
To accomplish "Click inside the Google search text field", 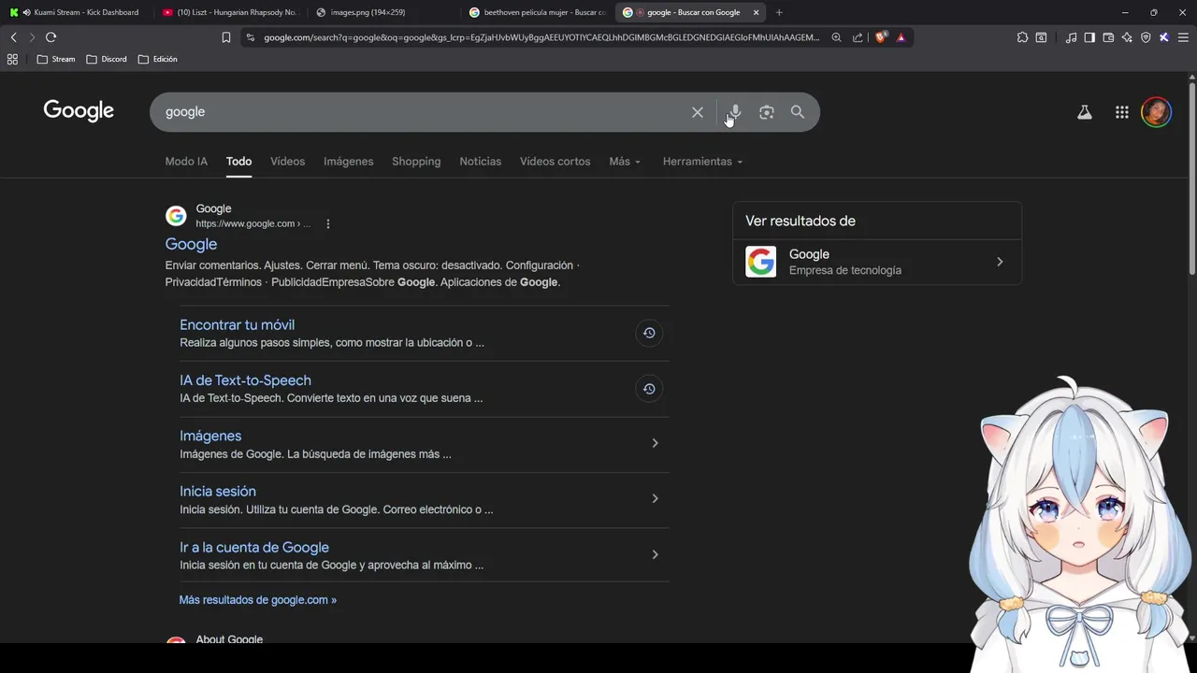I will (421, 112).
